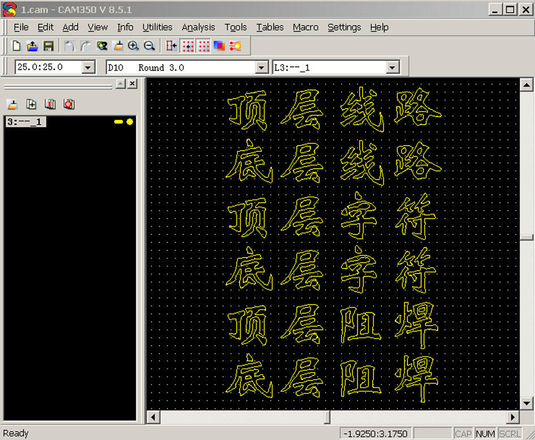Click the red circle layers icon in panel
This screenshot has height=440, width=535.
(69, 104)
